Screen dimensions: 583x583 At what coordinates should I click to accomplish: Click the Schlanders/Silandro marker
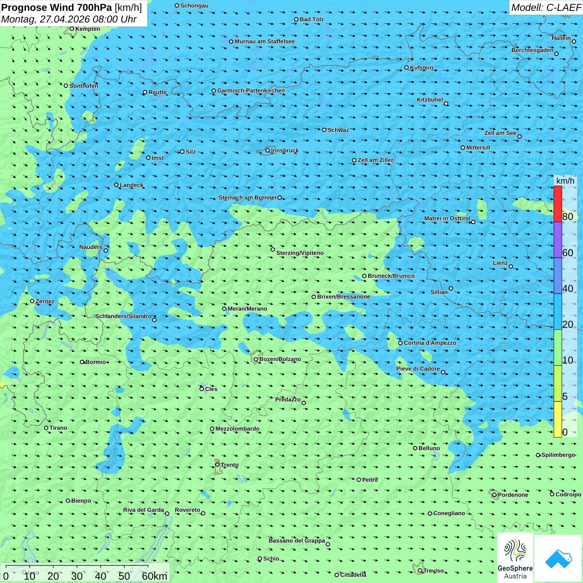(x=154, y=320)
